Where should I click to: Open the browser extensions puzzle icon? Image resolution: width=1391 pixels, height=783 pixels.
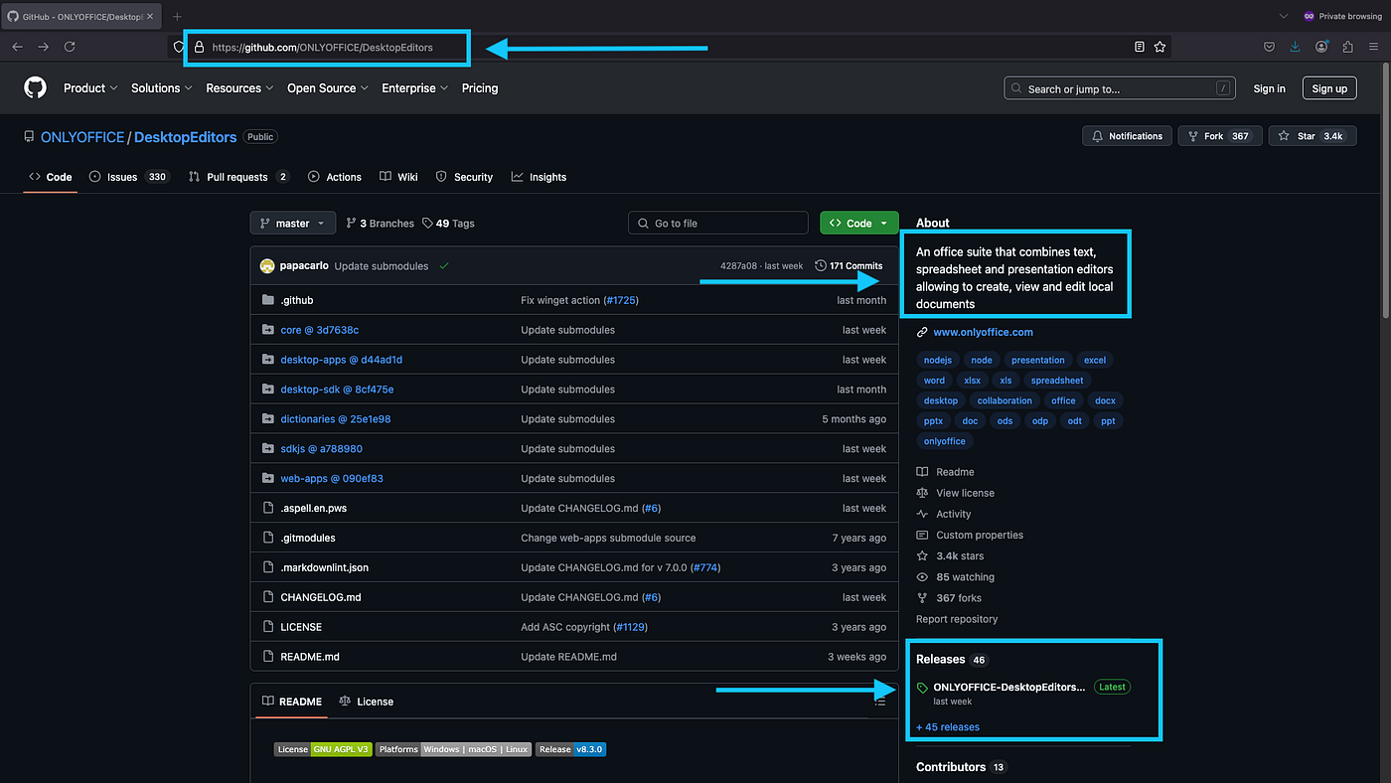[1347, 47]
